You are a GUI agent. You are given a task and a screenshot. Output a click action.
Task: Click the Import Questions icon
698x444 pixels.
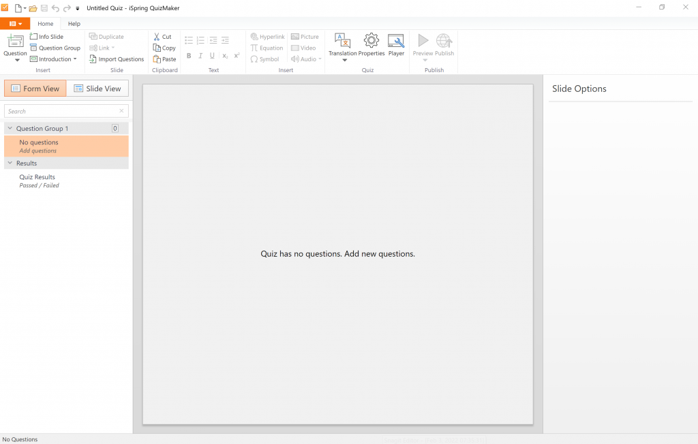point(93,59)
